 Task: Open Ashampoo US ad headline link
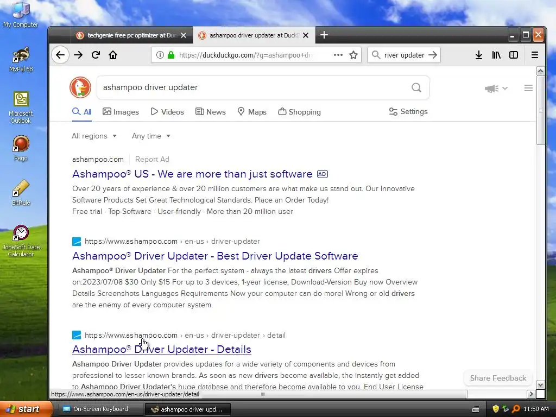[192, 174]
